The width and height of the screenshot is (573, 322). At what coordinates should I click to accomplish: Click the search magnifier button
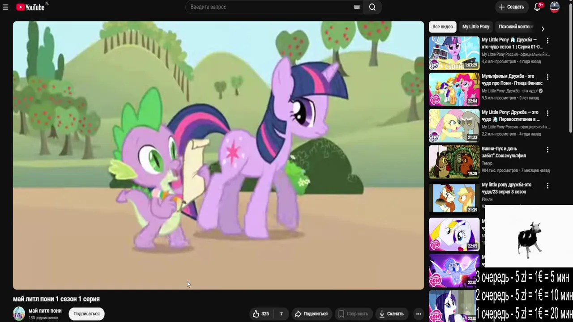[372, 7]
